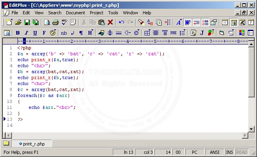The width and height of the screenshot is (257, 157).
Task: Toggle Auto Indent with the red-arrow lines icon
Action: click(196, 22)
